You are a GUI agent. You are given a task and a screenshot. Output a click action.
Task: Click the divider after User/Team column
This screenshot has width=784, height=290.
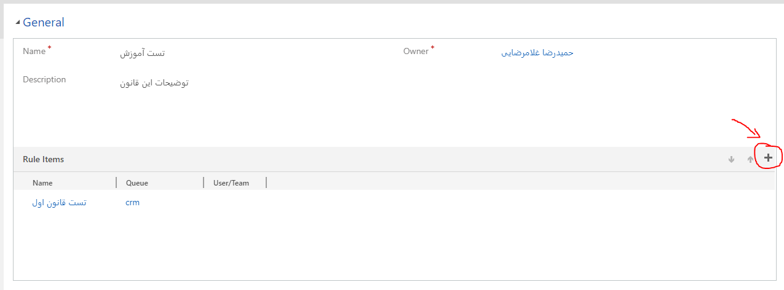266,182
